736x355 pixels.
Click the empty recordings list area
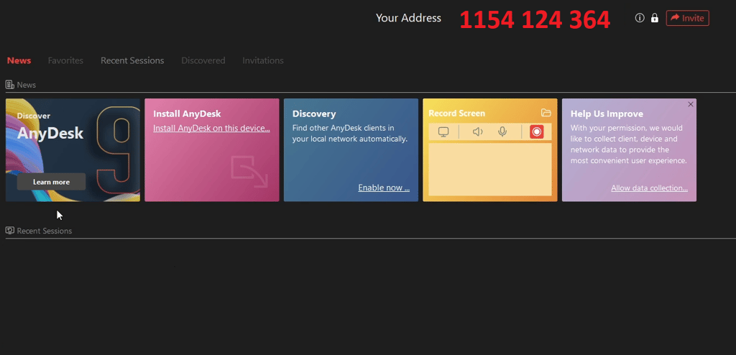(x=490, y=170)
